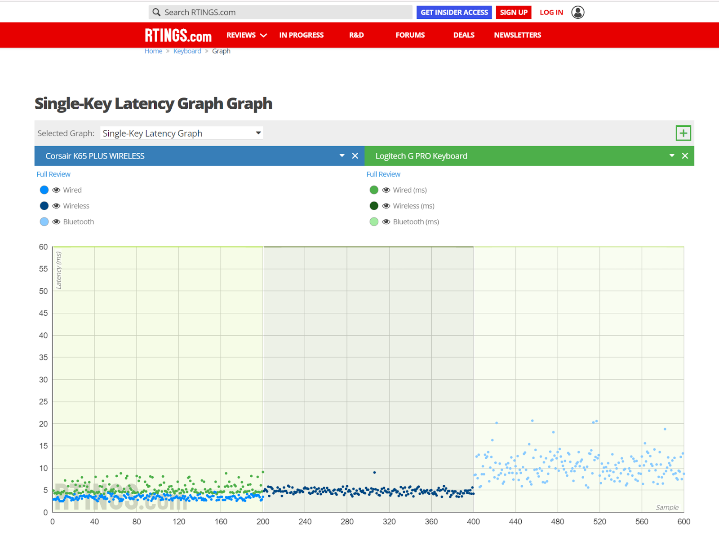The image size is (719, 541).
Task: Click the Get Insider Access button
Action: pyautogui.click(x=454, y=12)
